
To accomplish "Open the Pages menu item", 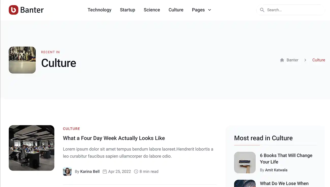I will (x=198, y=10).
